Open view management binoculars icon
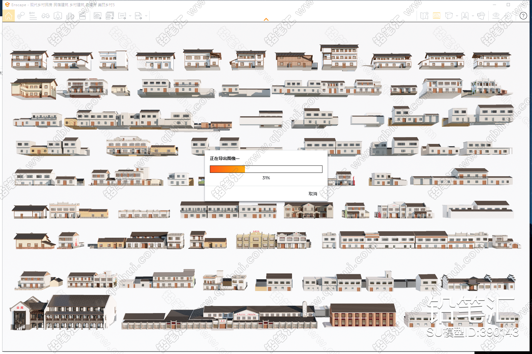 (x=46, y=16)
